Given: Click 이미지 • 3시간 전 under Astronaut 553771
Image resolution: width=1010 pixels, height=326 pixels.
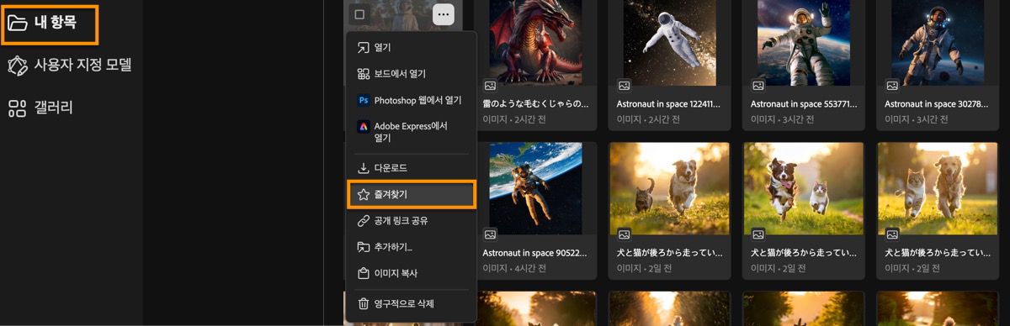Looking at the screenshot, I should point(783,120).
